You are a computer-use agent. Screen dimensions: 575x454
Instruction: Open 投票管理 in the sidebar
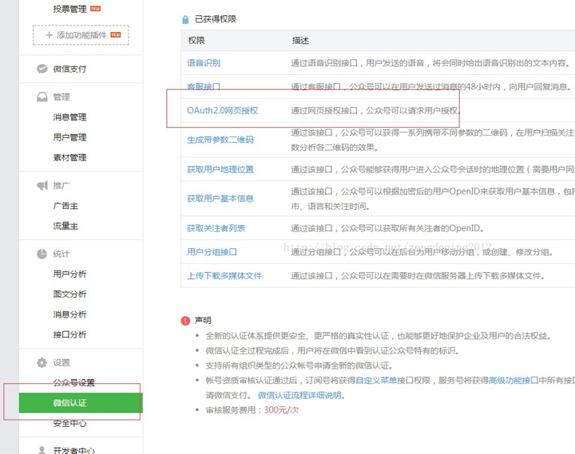coord(70,9)
